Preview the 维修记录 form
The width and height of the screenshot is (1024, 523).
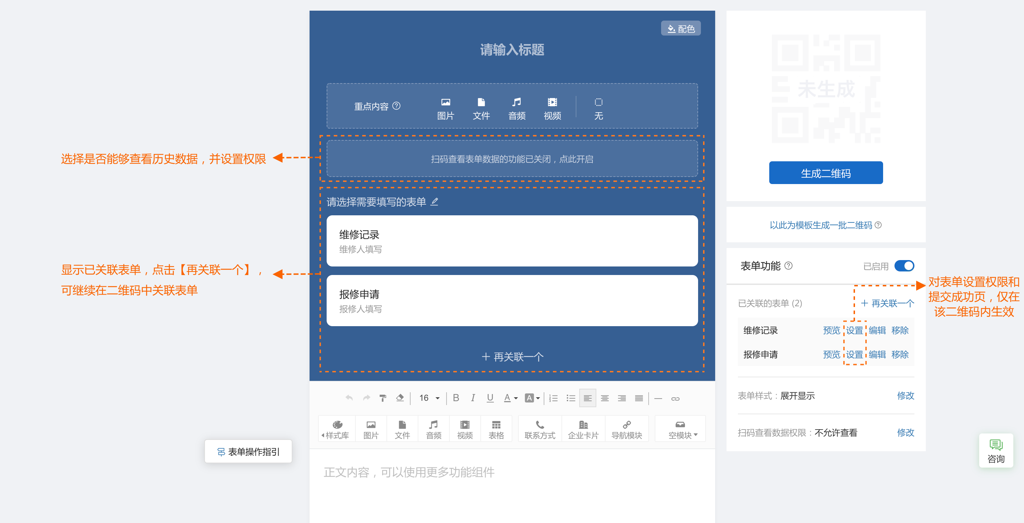(831, 330)
